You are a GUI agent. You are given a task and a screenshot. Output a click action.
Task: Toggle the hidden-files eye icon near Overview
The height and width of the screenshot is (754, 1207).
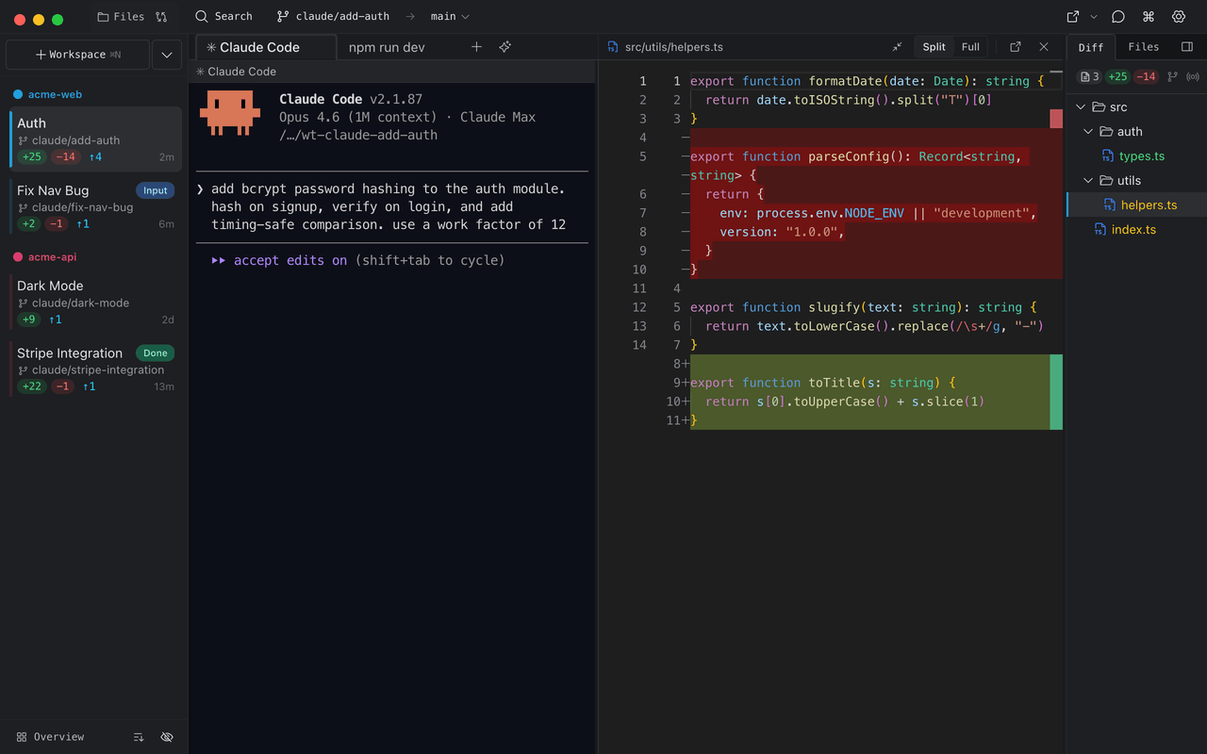[167, 737]
